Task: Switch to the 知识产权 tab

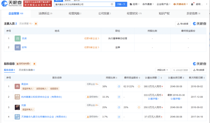Action: click(x=164, y=13)
